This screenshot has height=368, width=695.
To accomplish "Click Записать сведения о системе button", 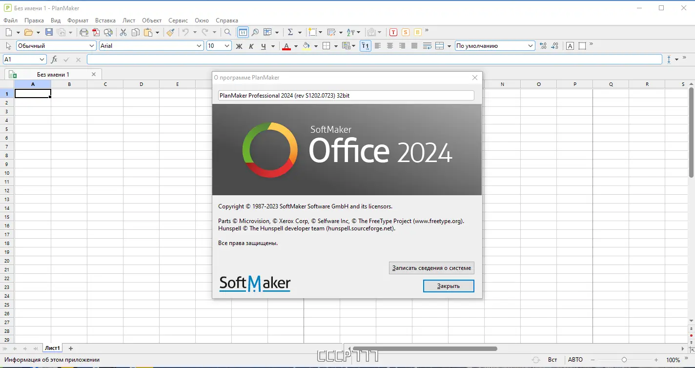I will [431, 268].
